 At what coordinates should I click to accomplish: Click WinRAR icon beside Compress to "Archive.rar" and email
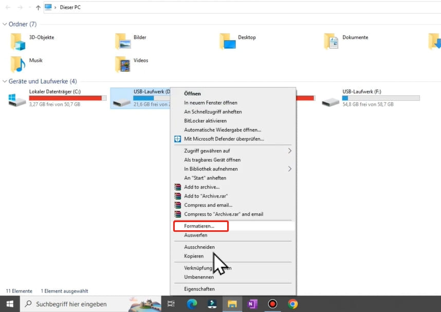click(177, 214)
